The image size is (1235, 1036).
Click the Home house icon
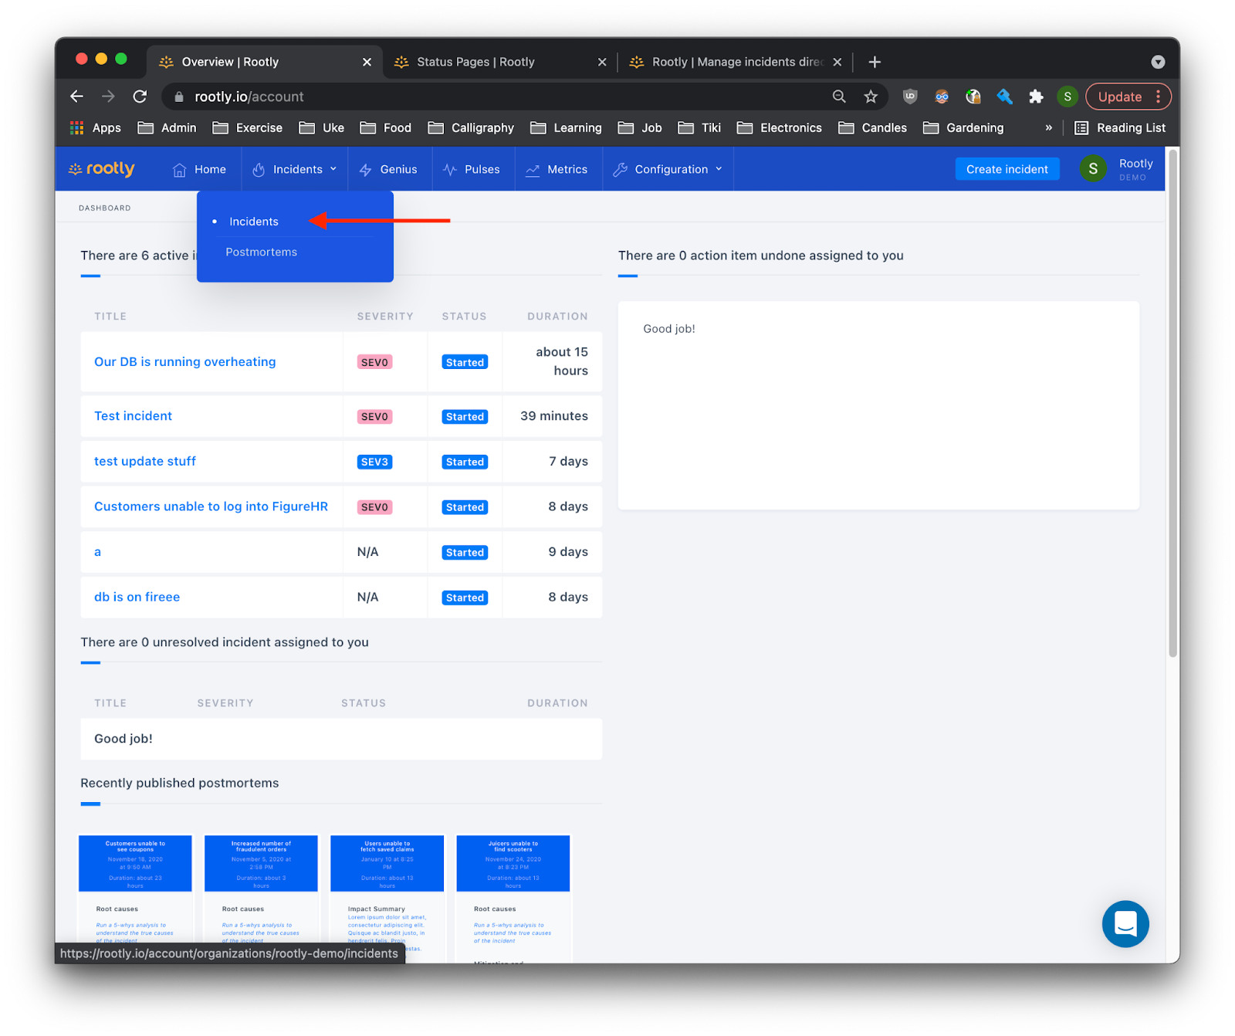tap(179, 170)
